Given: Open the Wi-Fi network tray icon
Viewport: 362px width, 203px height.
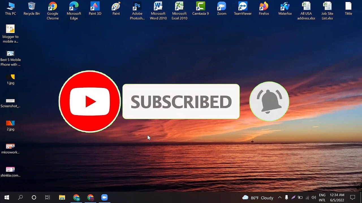Looking at the screenshot, I should click(307, 198).
